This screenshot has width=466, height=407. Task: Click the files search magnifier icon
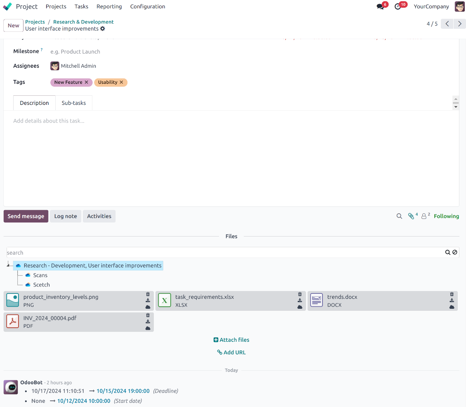pos(447,252)
